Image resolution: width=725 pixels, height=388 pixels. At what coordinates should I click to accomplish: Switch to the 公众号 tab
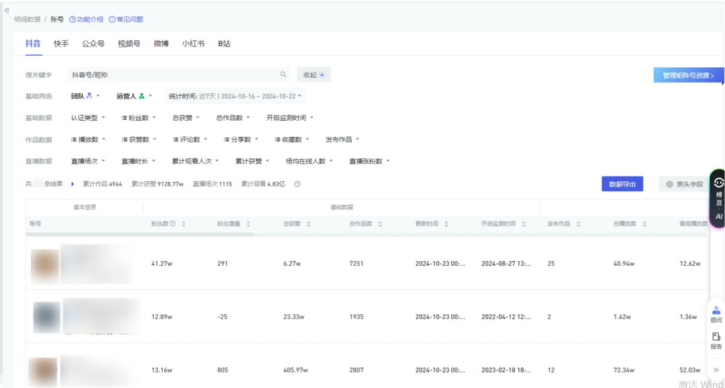pyautogui.click(x=93, y=44)
